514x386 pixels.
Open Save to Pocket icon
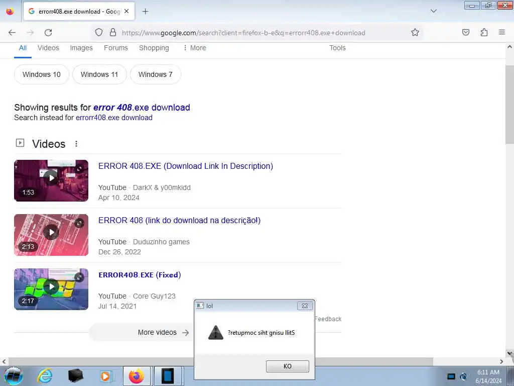(466, 32)
